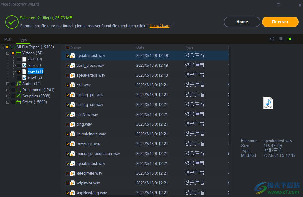The width and height of the screenshot is (303, 197).
Task: Open the search magnifier icon
Action: 272,39
